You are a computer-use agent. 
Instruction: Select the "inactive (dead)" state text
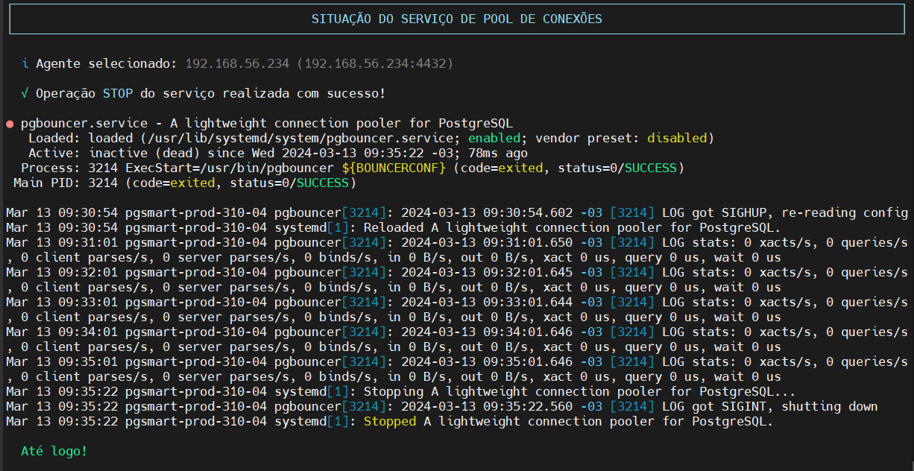pos(144,153)
